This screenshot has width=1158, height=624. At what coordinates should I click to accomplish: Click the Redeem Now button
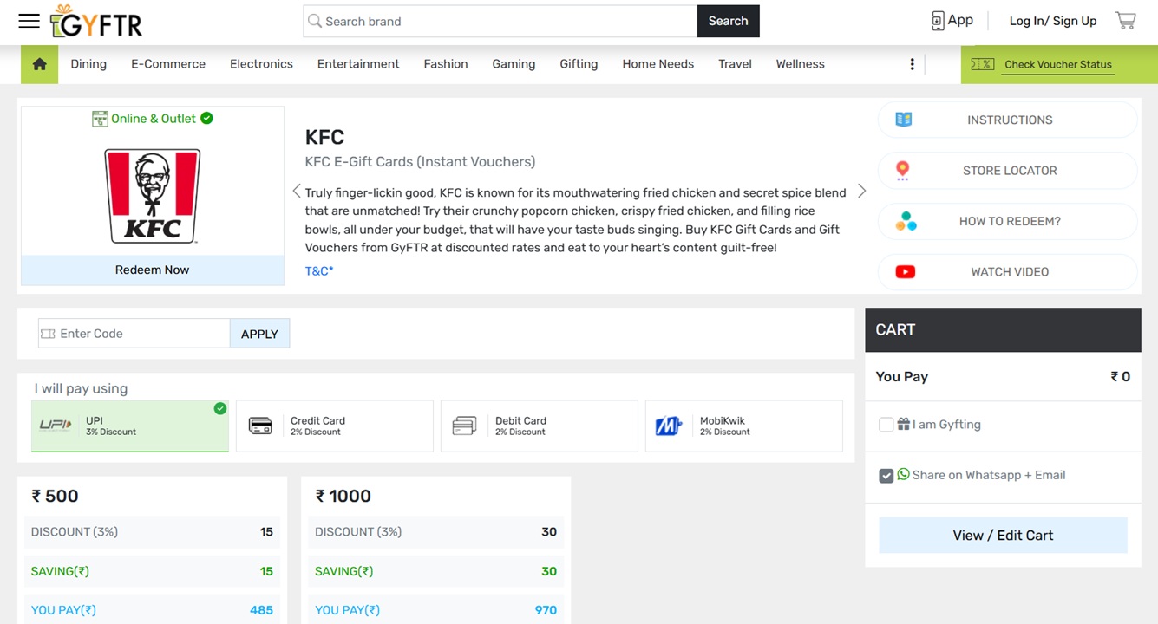pos(153,270)
